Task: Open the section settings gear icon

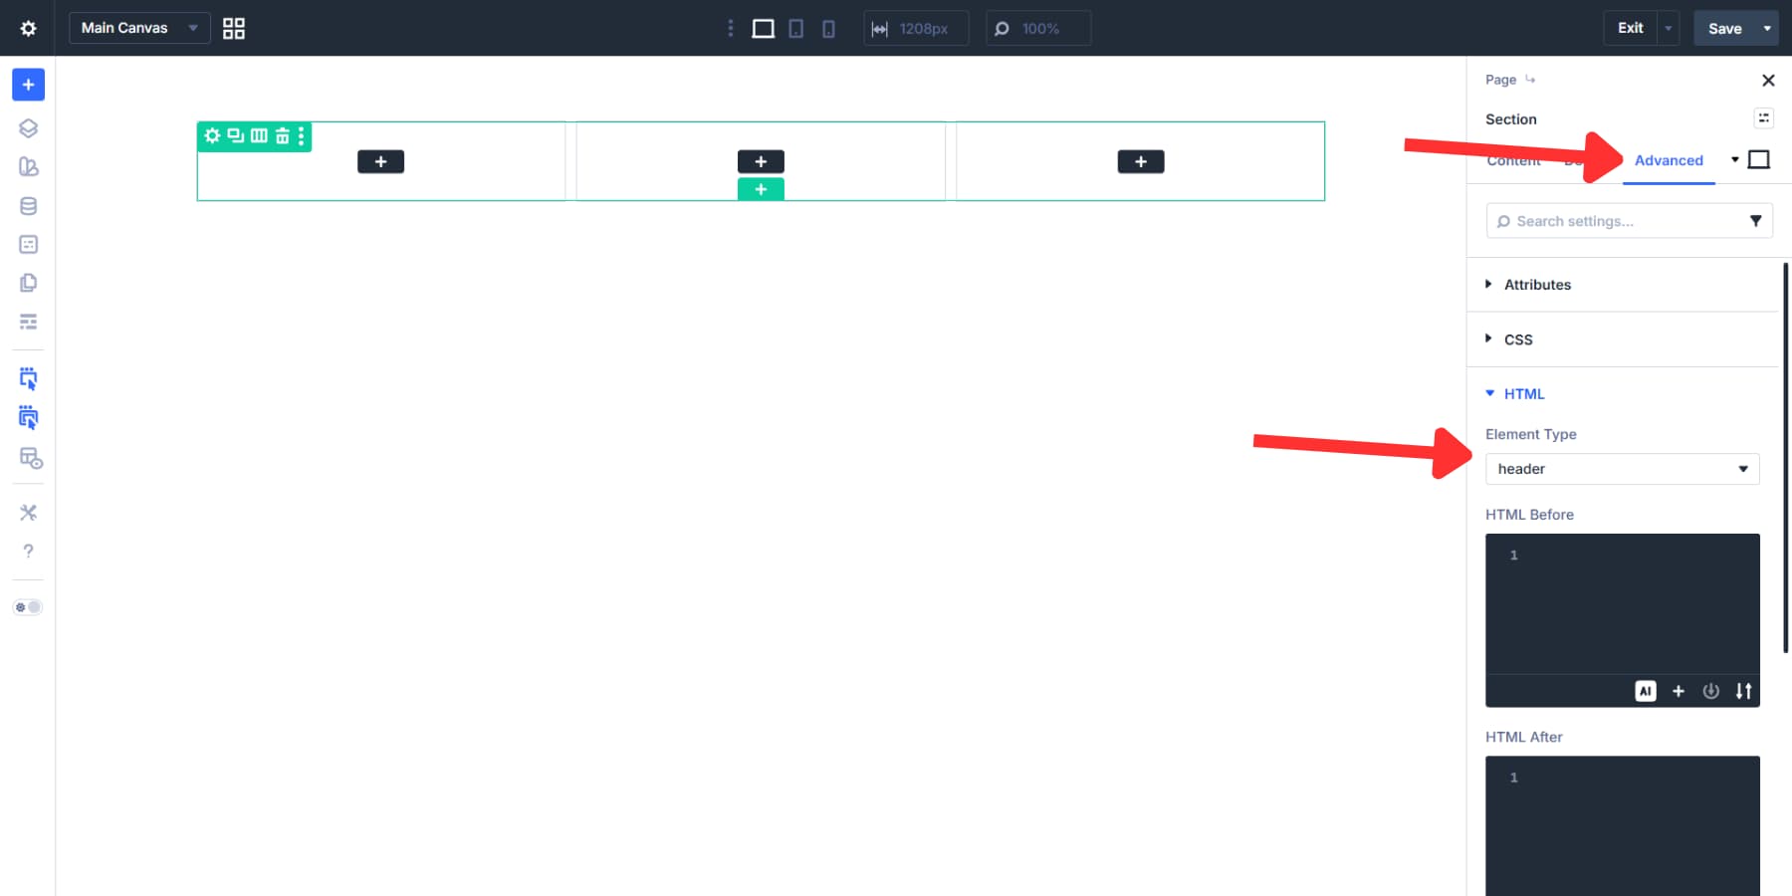Action: point(212,136)
